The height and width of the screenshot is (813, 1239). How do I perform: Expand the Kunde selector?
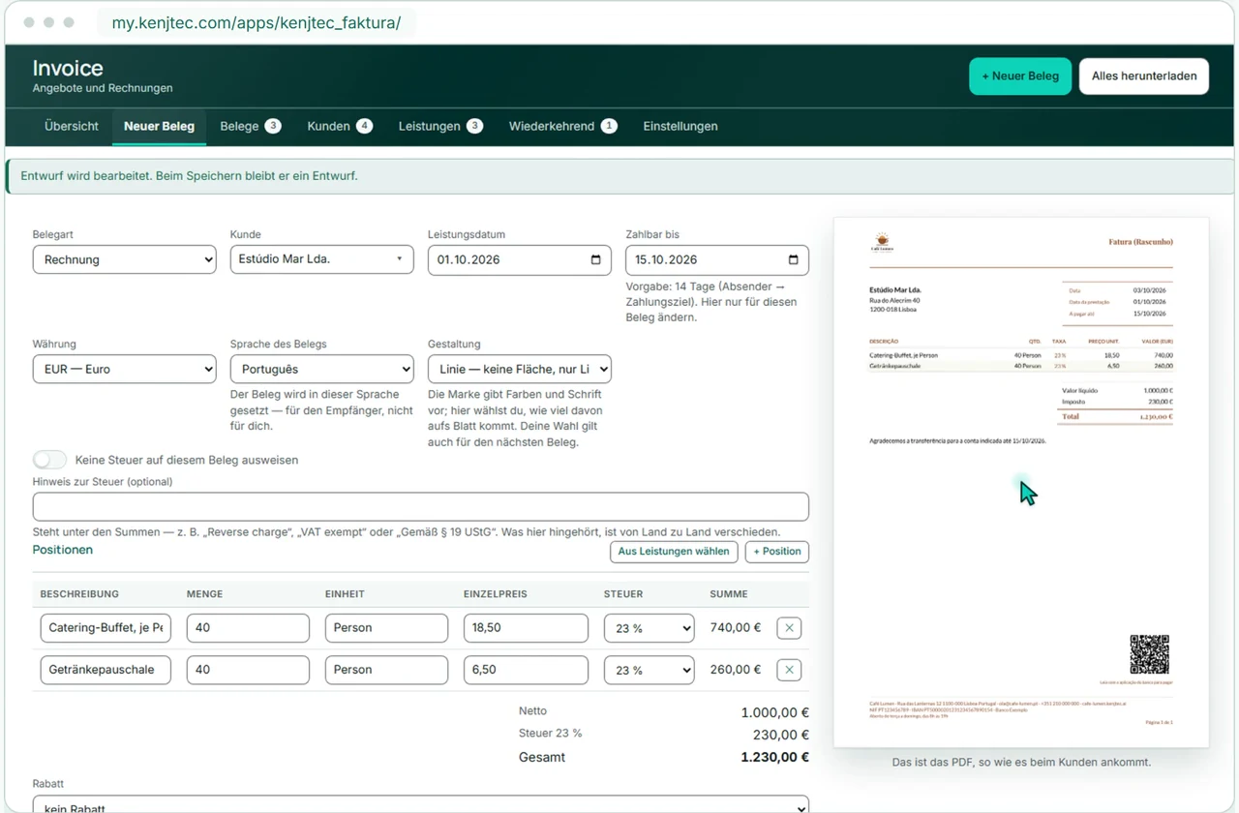pyautogui.click(x=321, y=259)
